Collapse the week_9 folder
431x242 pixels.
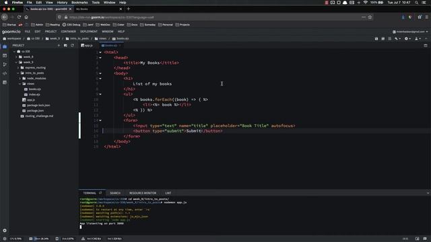pyautogui.click(x=16, y=63)
